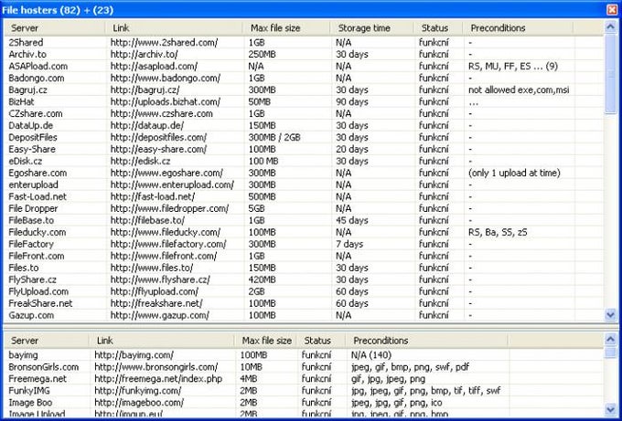Select the ASAPload.com row
The image size is (622, 421).
[x=304, y=66]
